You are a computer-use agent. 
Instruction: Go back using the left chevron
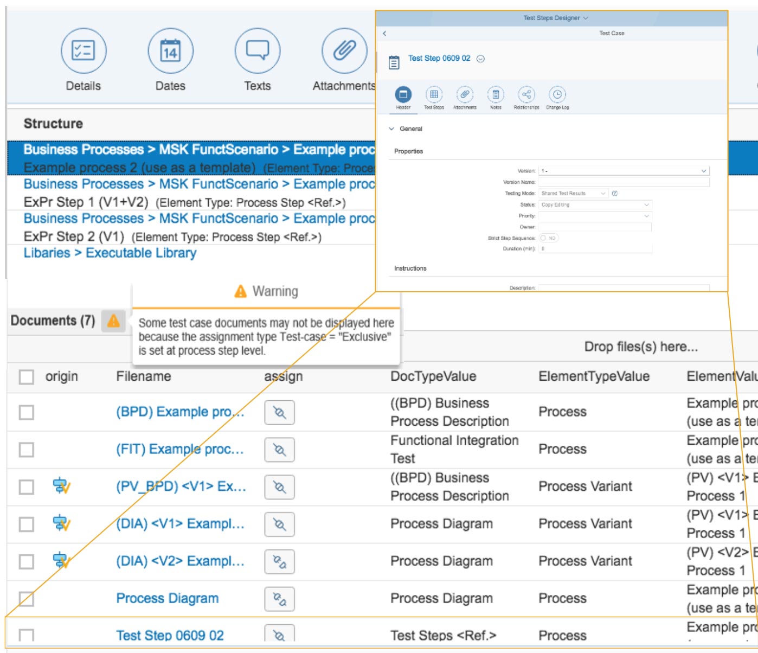click(x=384, y=34)
